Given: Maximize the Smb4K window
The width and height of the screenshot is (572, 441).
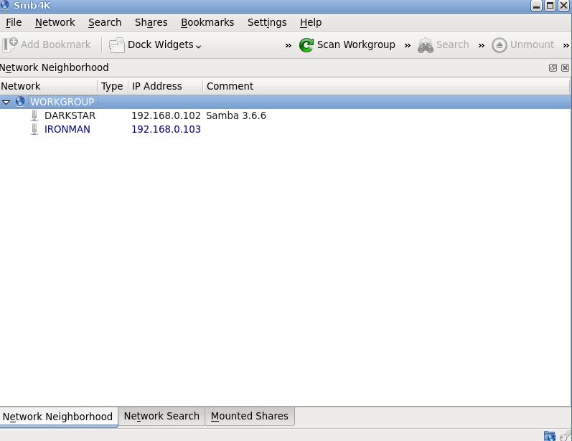Looking at the screenshot, I should [550, 6].
